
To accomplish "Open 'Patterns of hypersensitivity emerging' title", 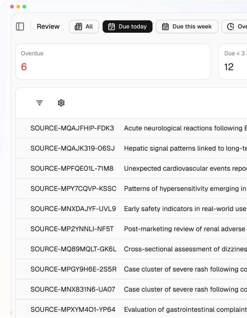I will (185, 189).
